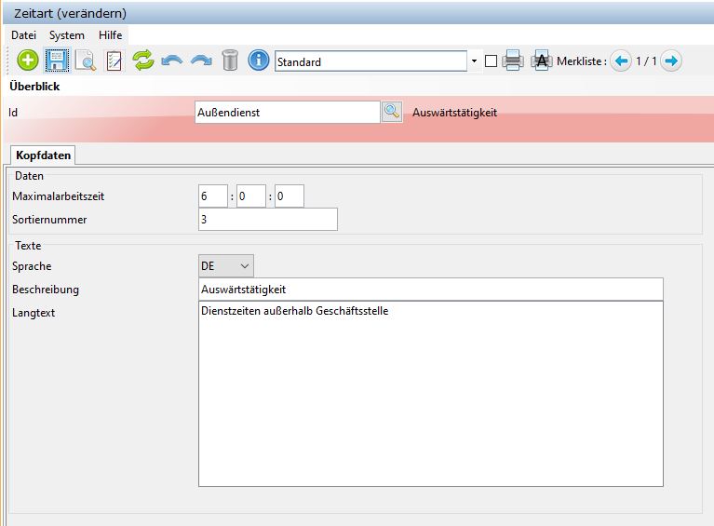This screenshot has height=526, width=714.
Task: Refresh data with green arrows icon
Action: pos(142,61)
